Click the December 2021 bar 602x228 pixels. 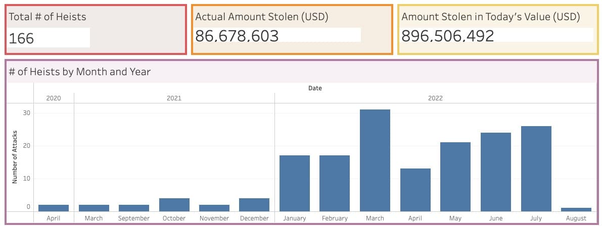pyautogui.click(x=254, y=205)
